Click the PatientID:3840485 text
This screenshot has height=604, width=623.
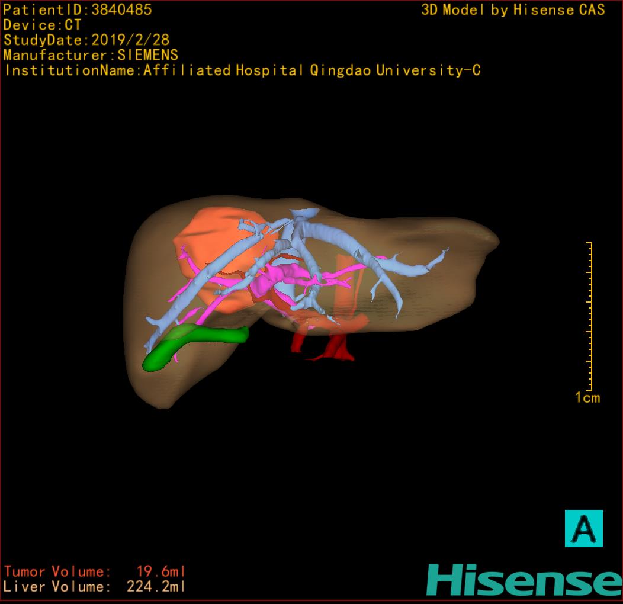coord(78,10)
